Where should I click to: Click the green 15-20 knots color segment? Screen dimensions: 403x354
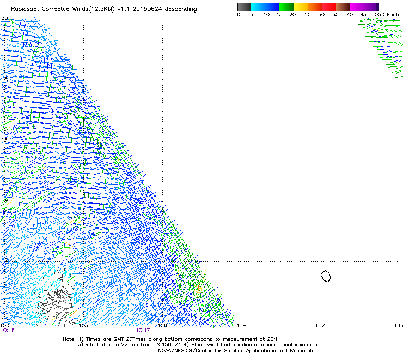pos(286,7)
